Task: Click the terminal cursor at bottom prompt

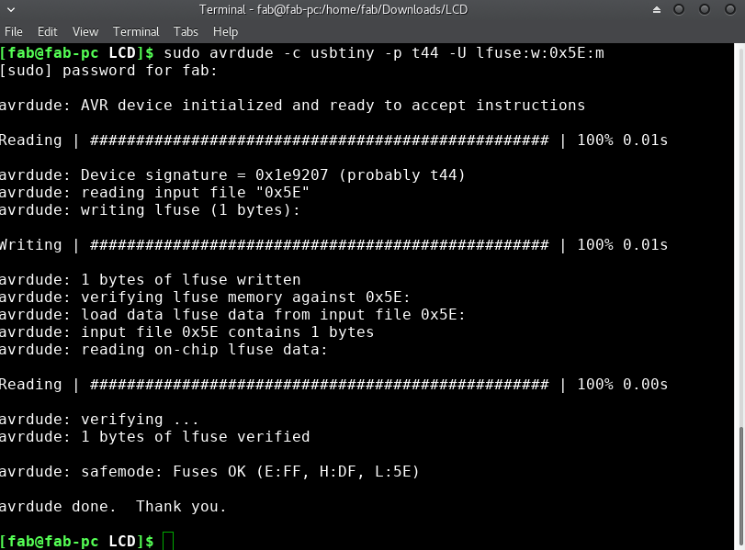Action: 168,541
